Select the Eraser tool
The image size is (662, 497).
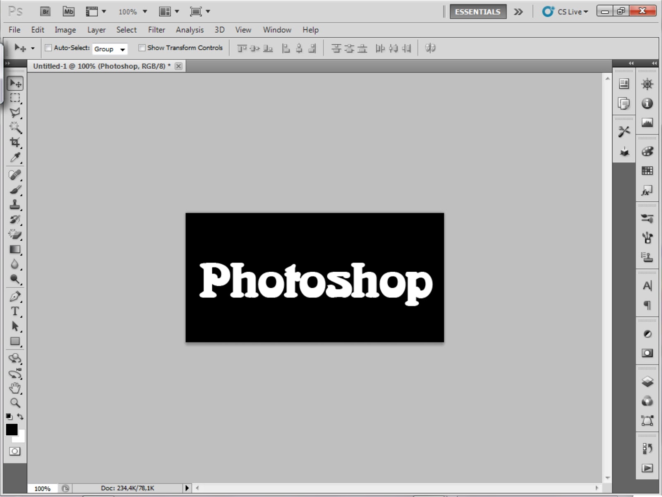(15, 234)
